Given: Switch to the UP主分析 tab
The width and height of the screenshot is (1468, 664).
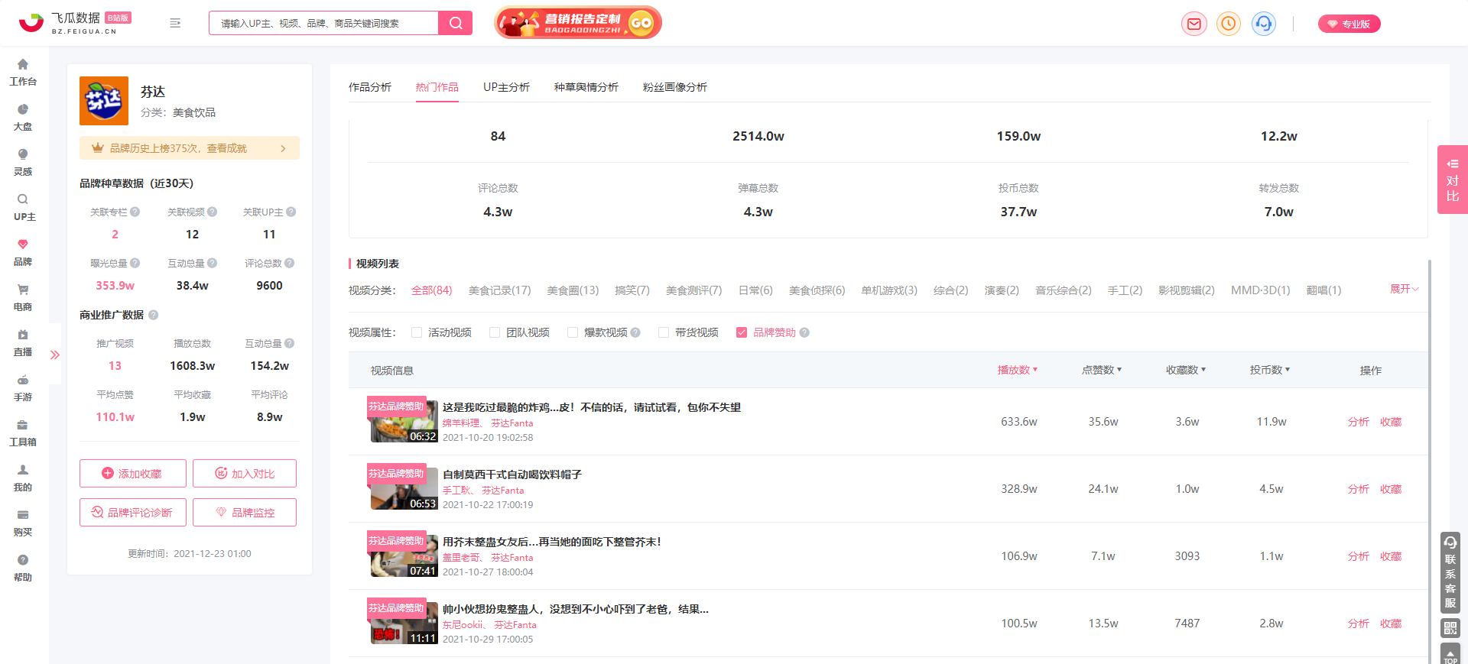Looking at the screenshot, I should coord(506,87).
